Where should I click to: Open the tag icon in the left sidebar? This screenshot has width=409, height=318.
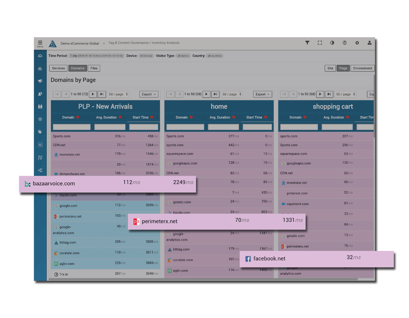(40, 132)
